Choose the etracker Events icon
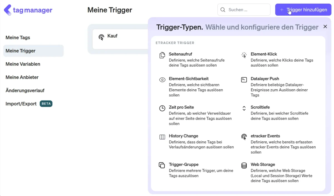334x196 pixels. tap(244, 137)
